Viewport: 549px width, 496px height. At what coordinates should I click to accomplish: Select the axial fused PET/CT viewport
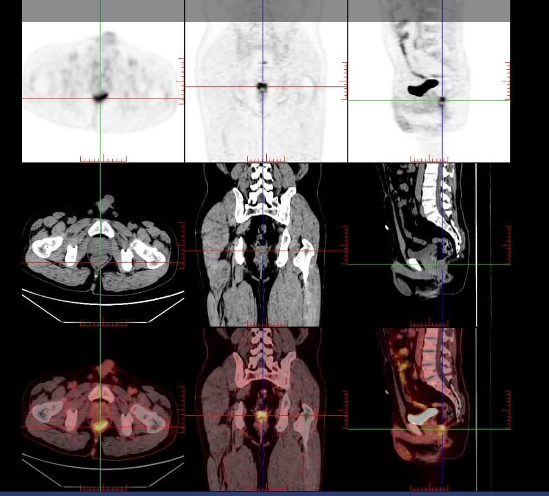(x=103, y=409)
